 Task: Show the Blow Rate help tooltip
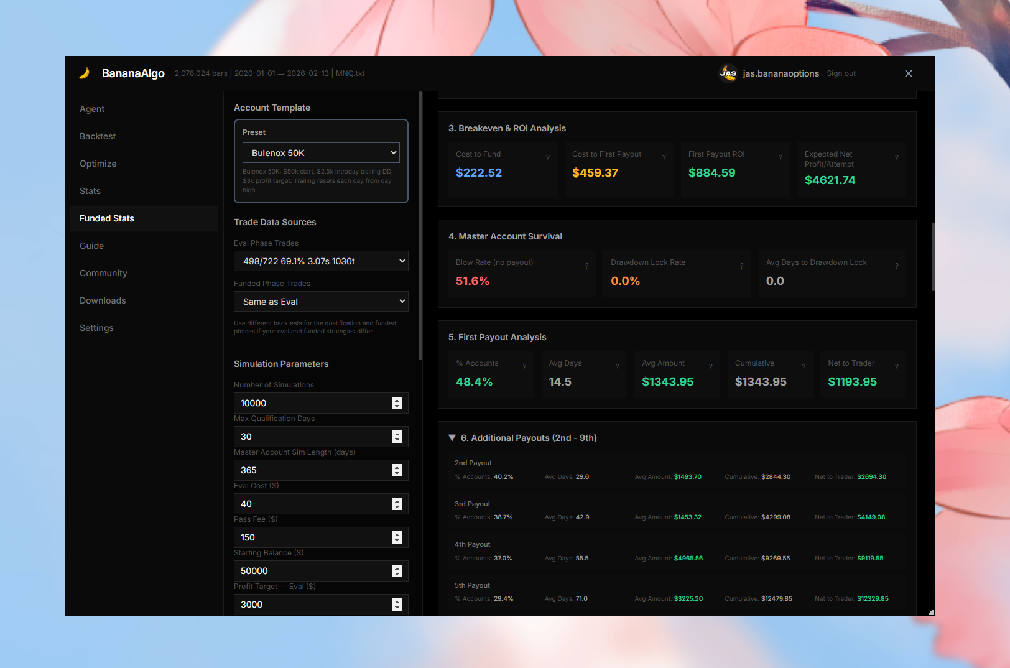[x=586, y=266]
